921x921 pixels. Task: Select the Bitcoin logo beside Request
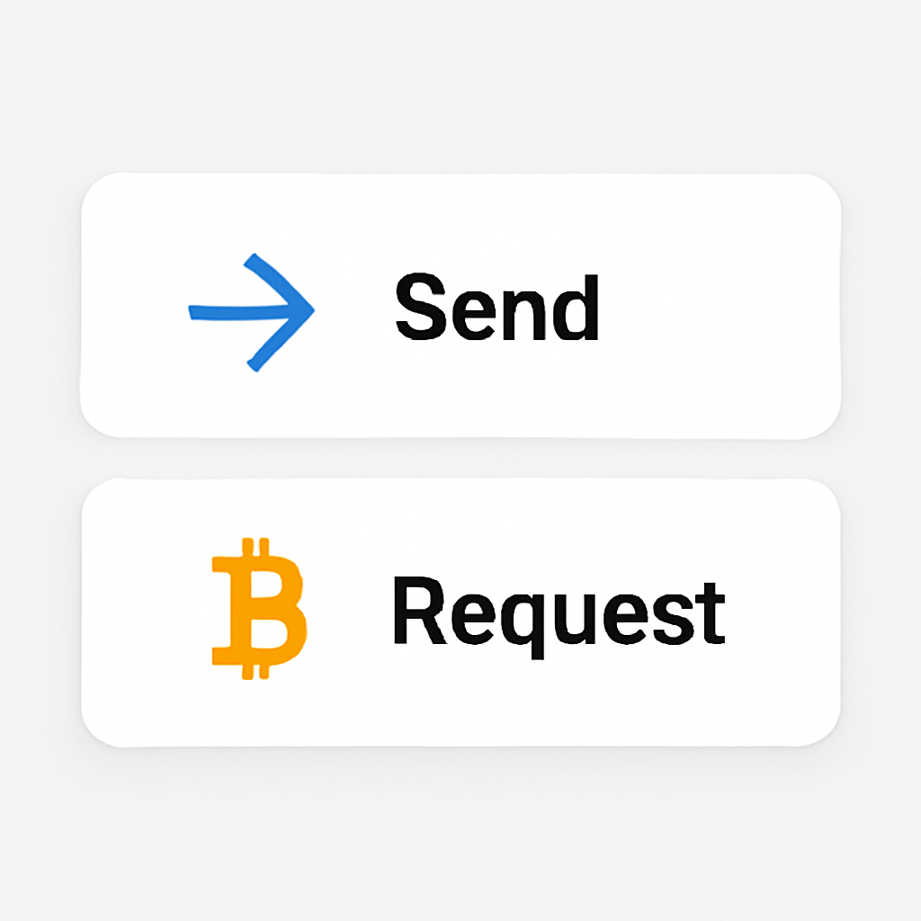[x=259, y=609]
